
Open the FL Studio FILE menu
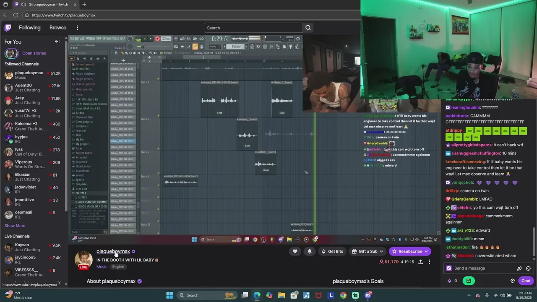point(72,39)
